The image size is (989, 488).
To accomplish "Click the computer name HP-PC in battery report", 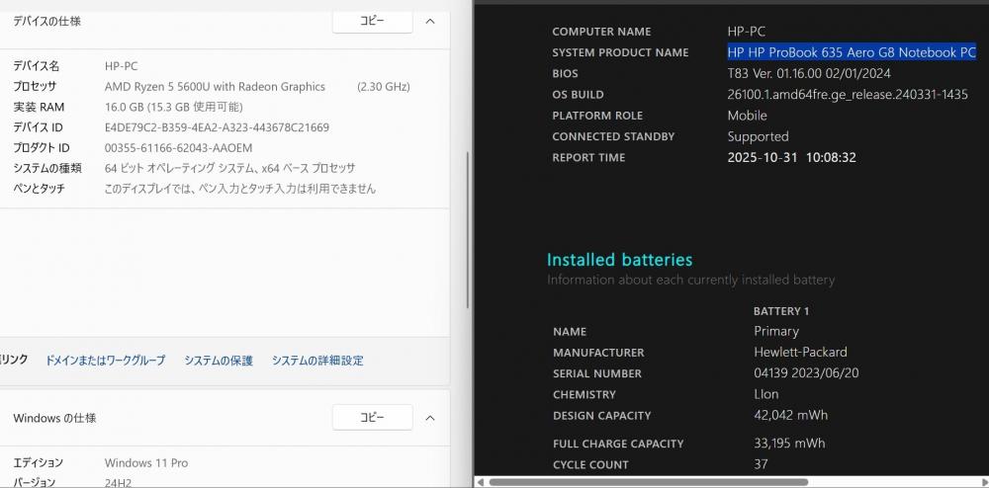I will click(746, 32).
